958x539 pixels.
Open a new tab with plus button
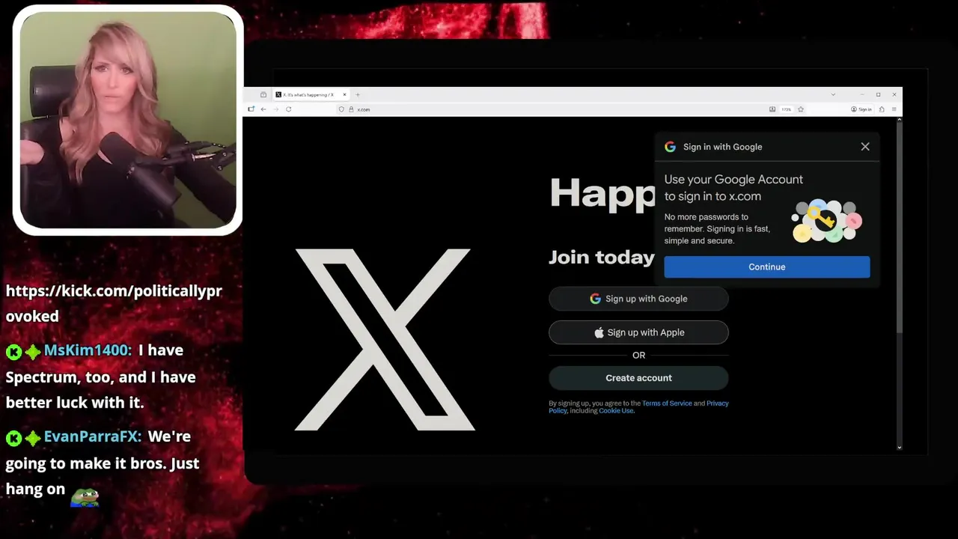pos(358,94)
